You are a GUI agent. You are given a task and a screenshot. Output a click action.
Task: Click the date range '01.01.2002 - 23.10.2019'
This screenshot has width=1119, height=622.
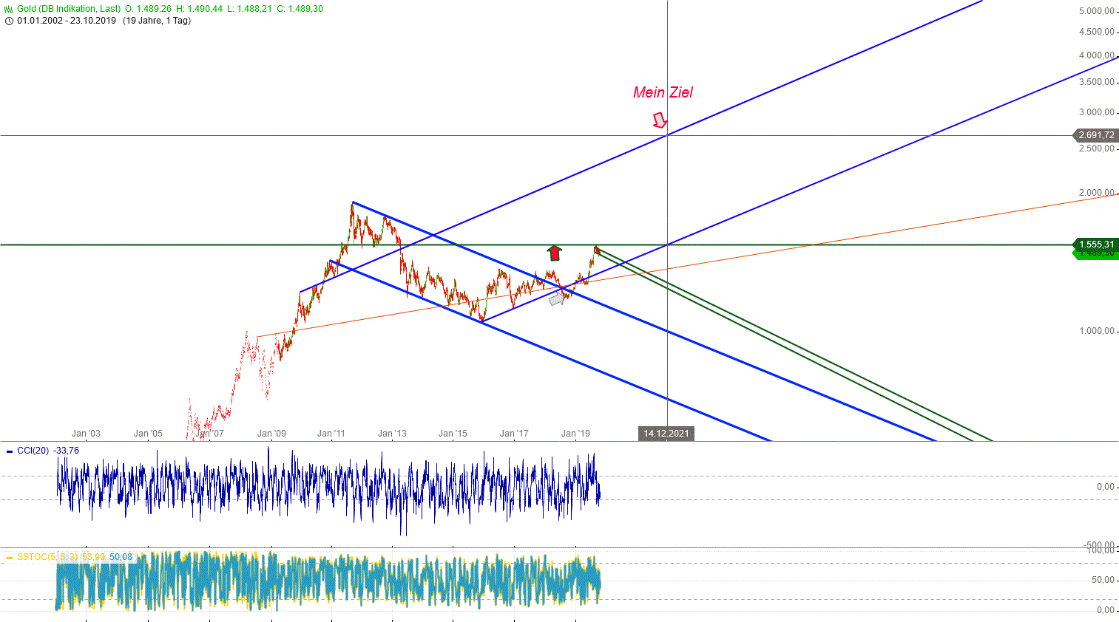pyautogui.click(x=67, y=21)
